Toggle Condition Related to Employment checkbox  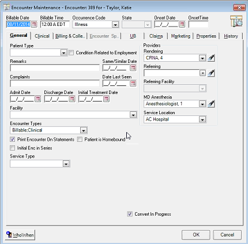click(x=71, y=52)
